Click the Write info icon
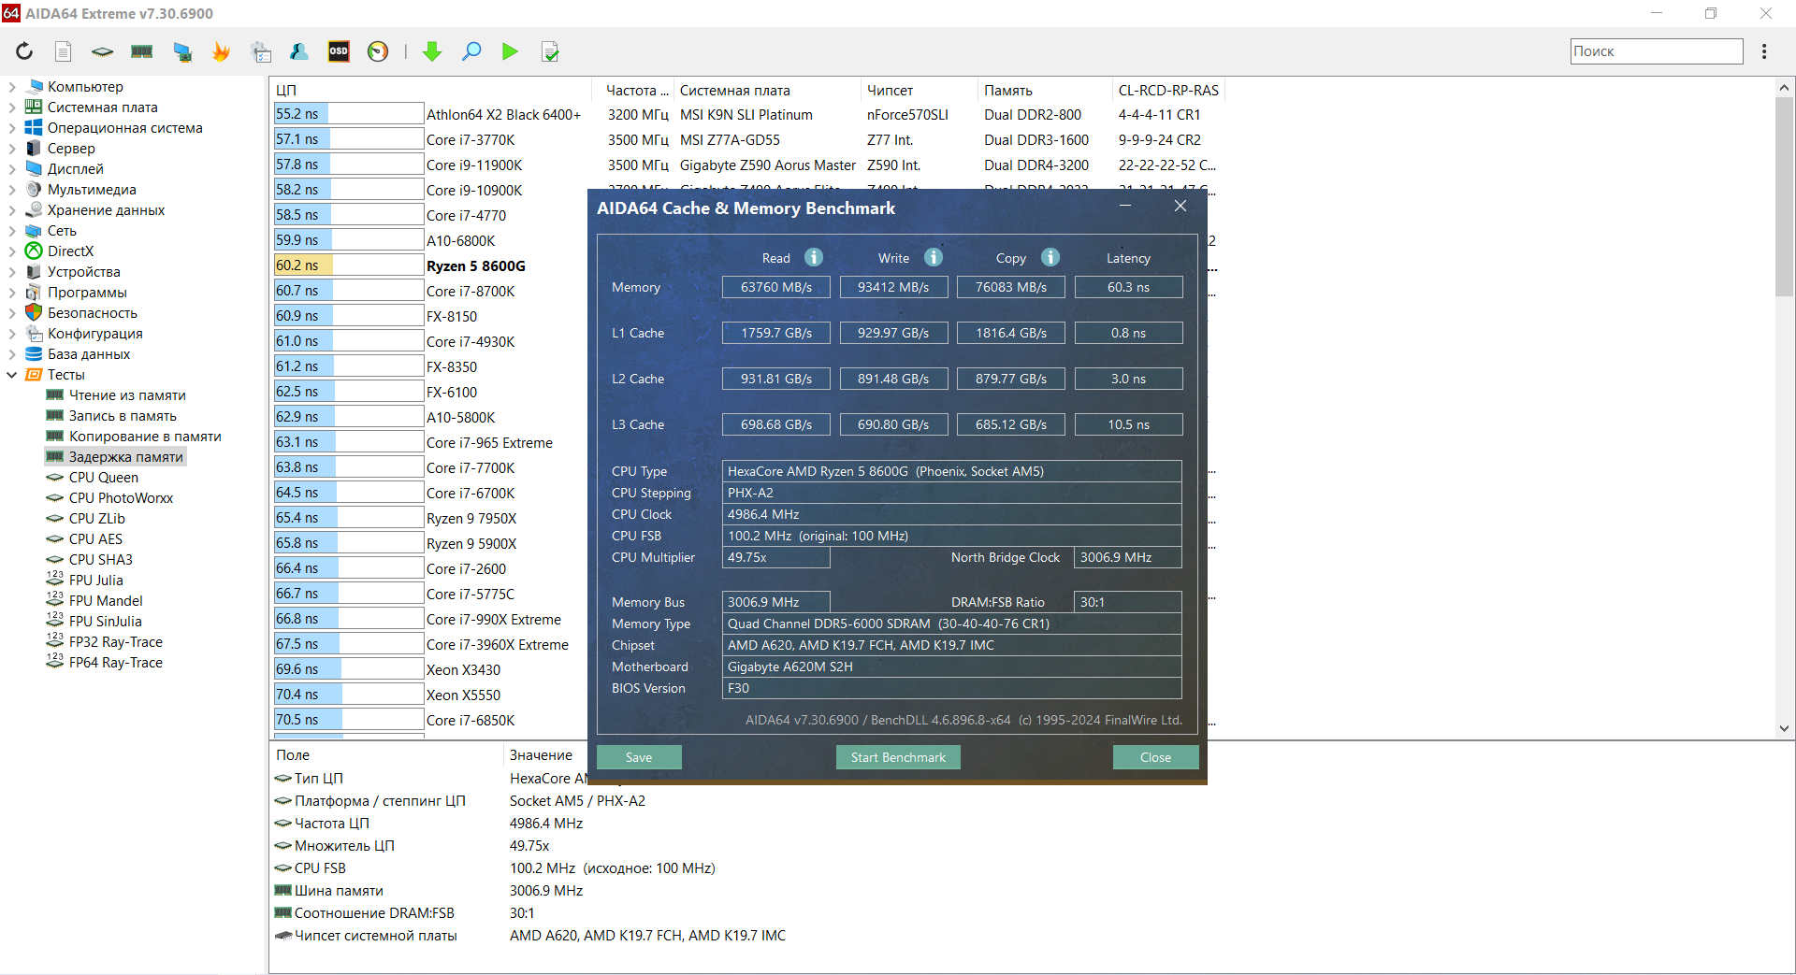 click(x=934, y=257)
